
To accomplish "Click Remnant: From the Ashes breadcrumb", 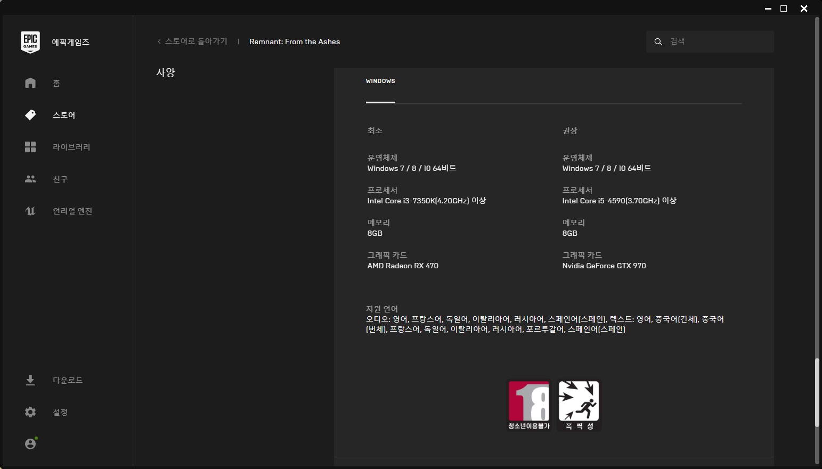I will [295, 42].
